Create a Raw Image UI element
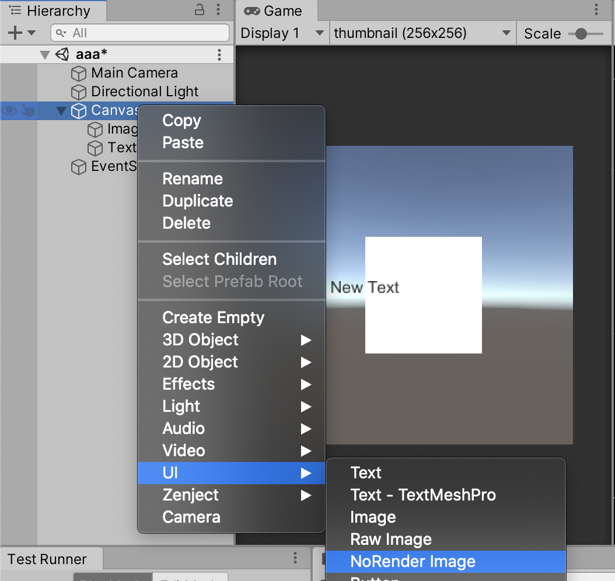Image resolution: width=615 pixels, height=581 pixels. [446, 540]
